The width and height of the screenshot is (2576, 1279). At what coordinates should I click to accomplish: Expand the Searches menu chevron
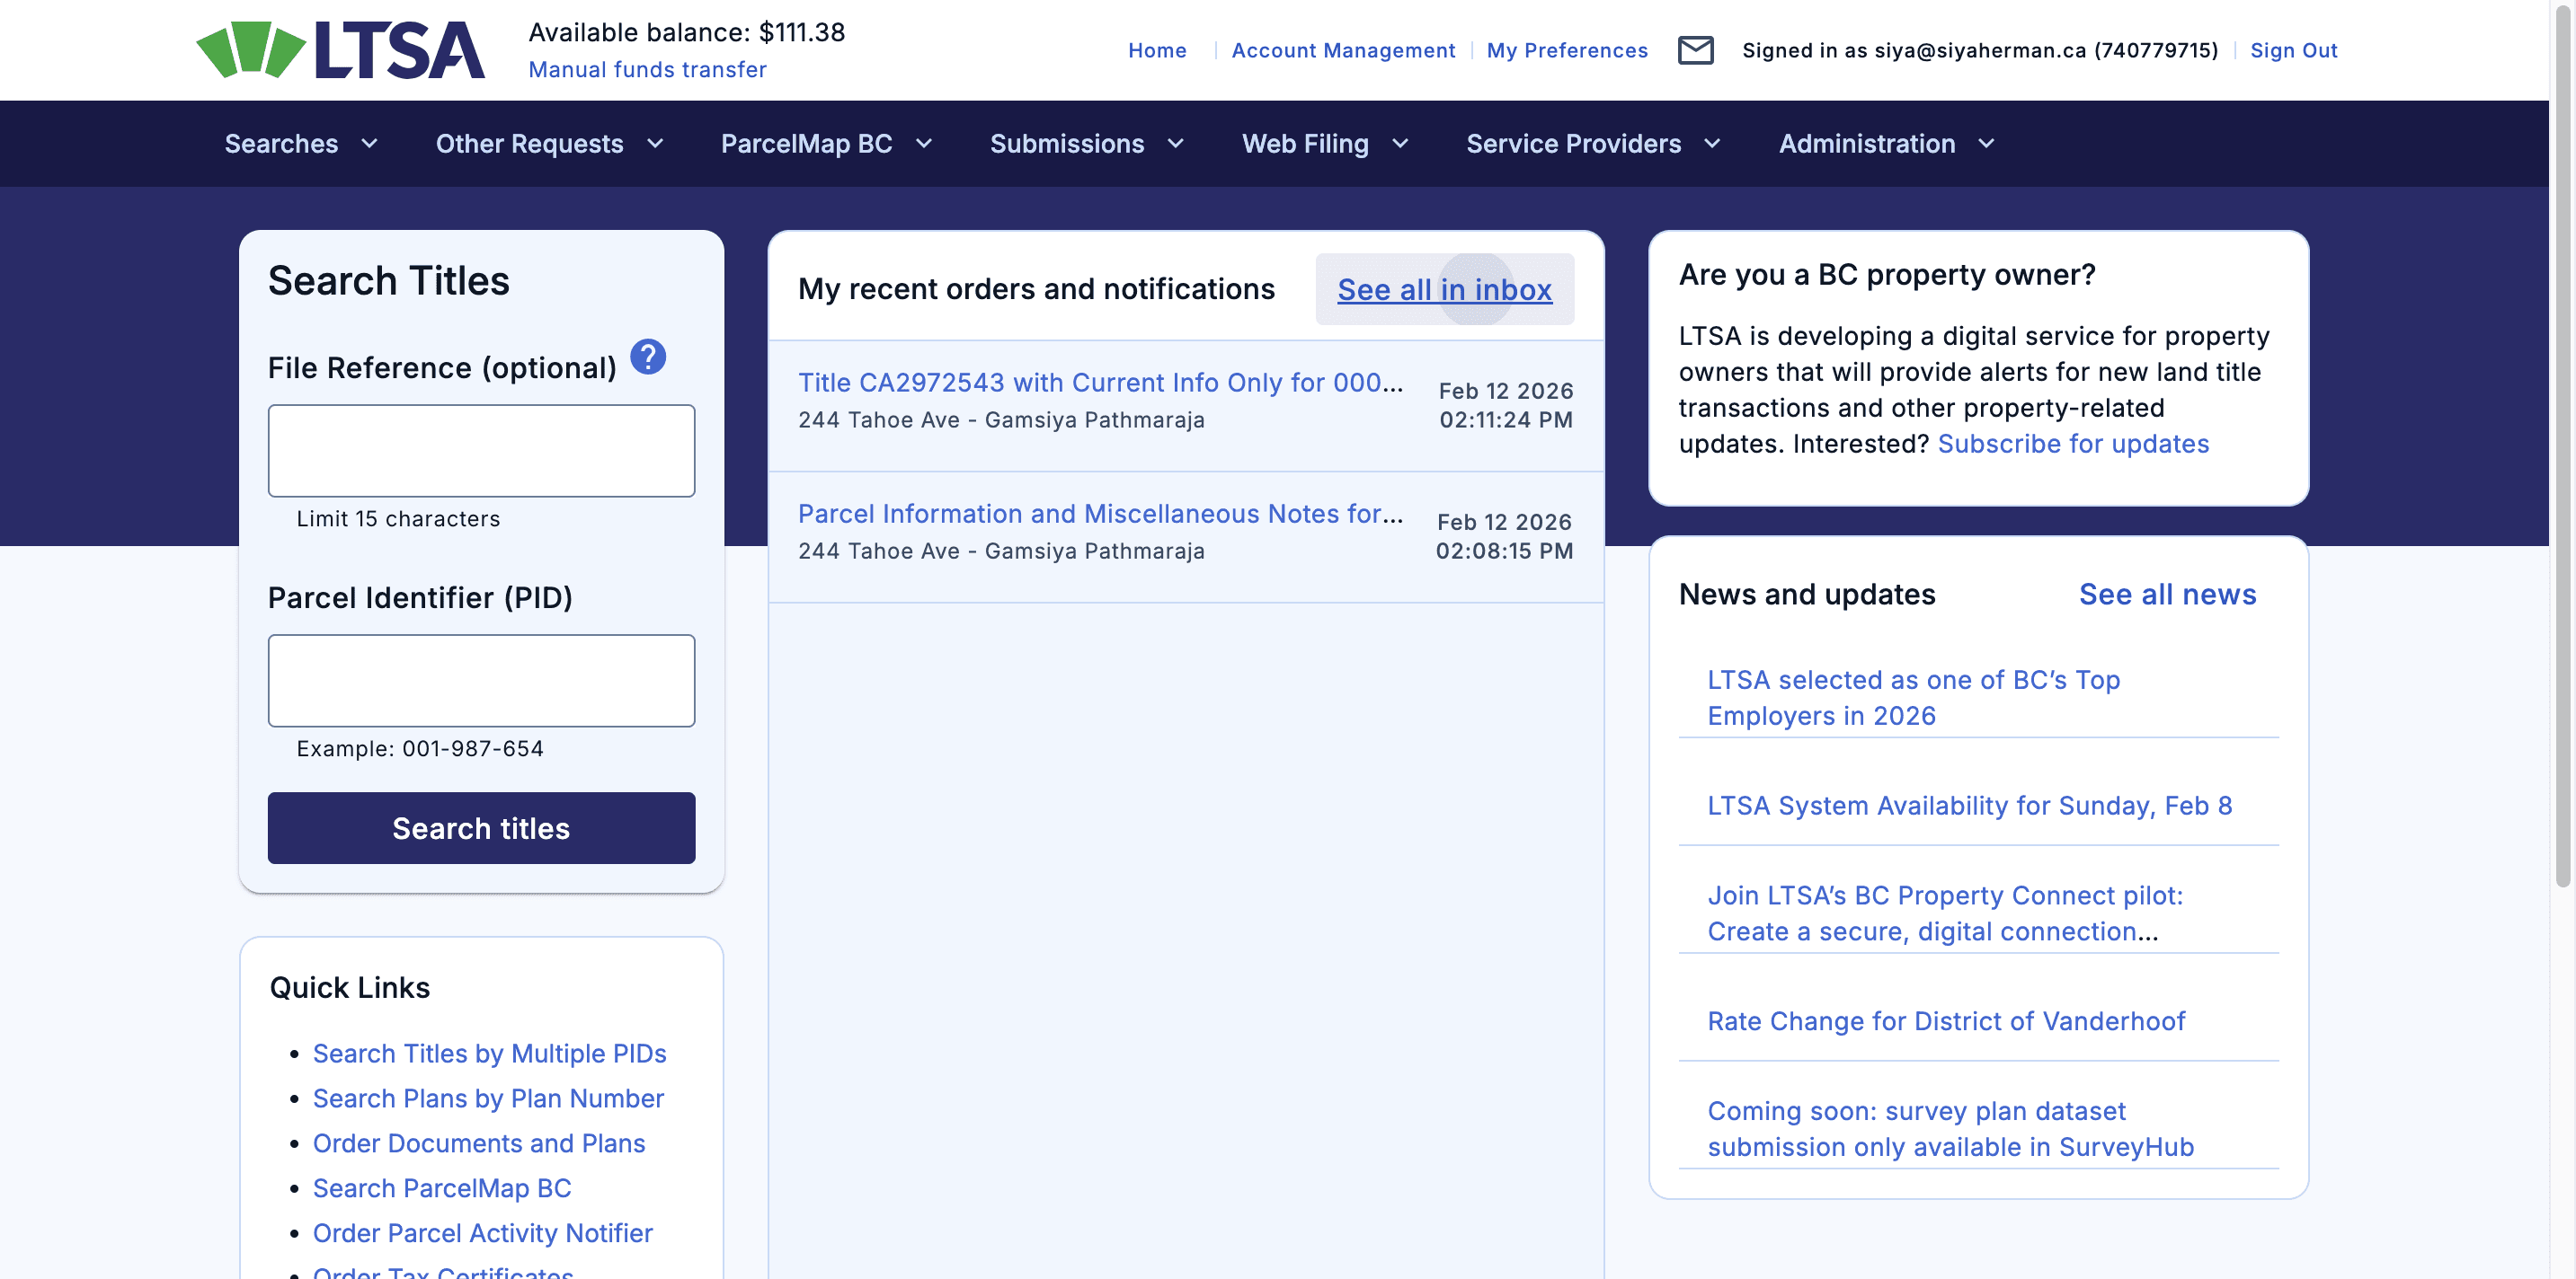(x=369, y=144)
